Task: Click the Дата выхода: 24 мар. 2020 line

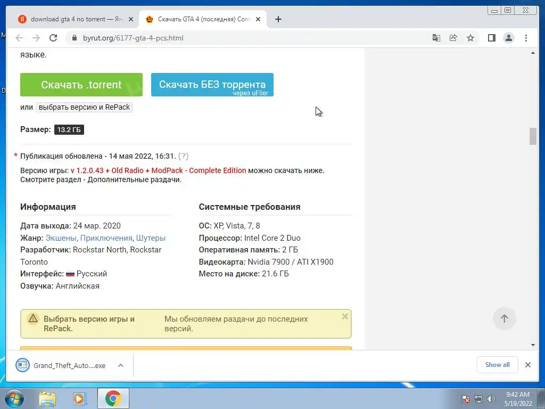Action: click(71, 226)
